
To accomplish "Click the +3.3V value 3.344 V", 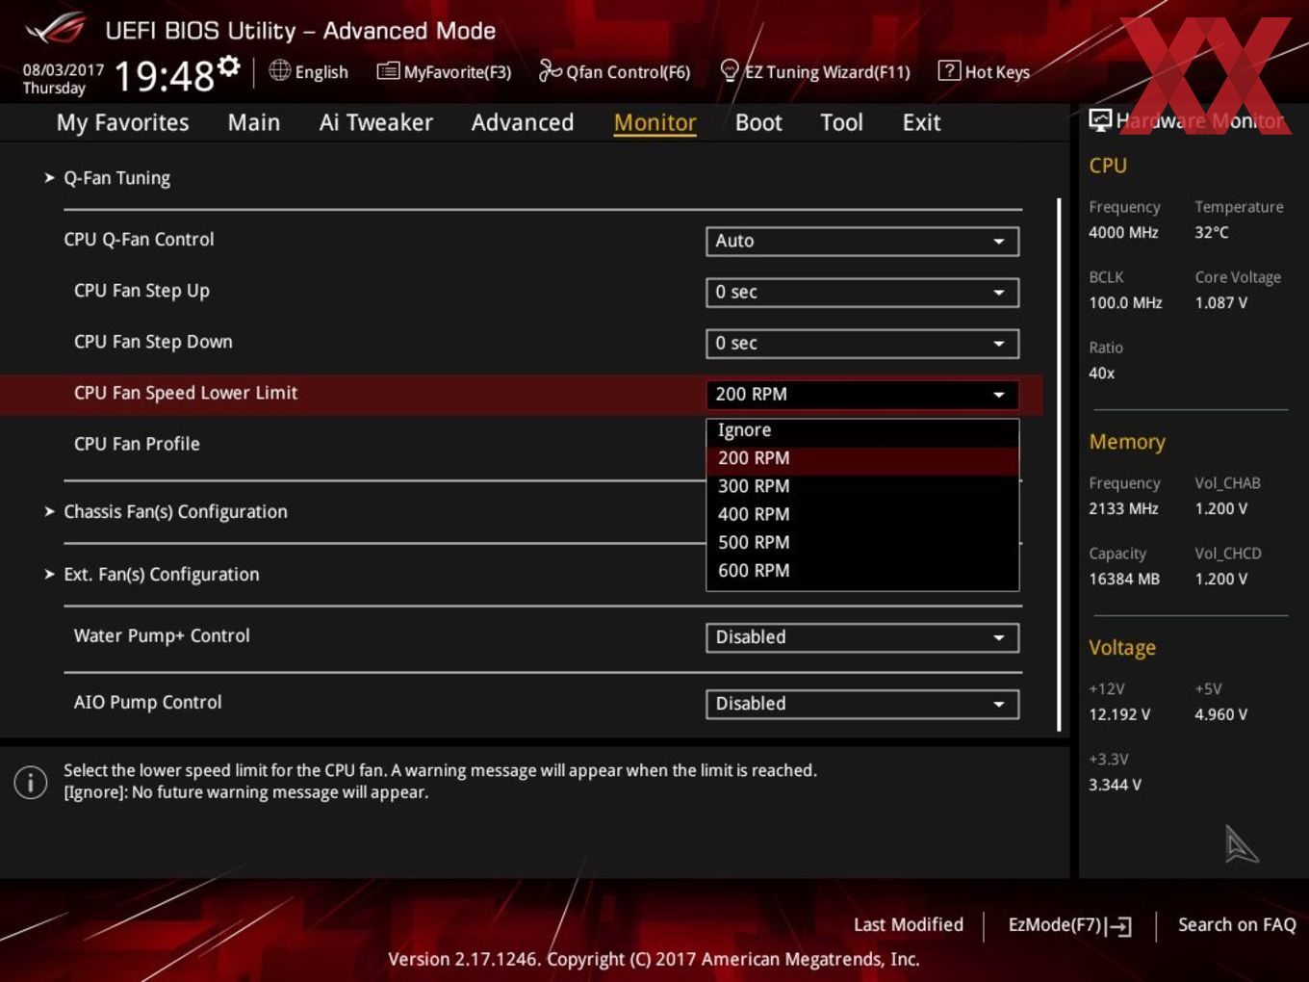I will (1115, 785).
